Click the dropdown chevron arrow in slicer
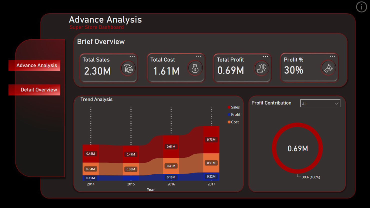 pos(336,103)
